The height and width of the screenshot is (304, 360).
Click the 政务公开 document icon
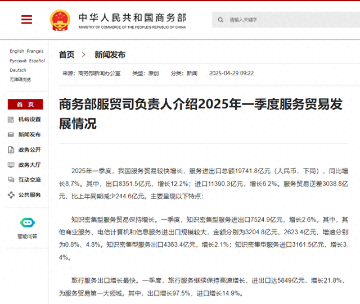[11, 150]
